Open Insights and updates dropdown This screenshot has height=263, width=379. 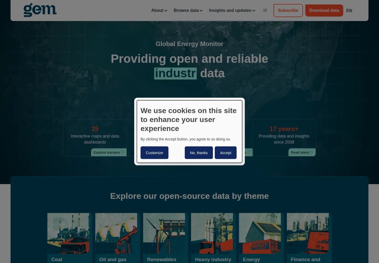tap(232, 11)
